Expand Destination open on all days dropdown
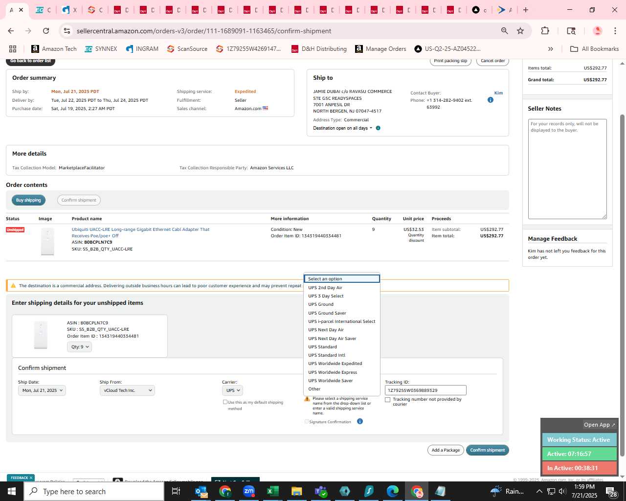This screenshot has height=501, width=626. 343,128
